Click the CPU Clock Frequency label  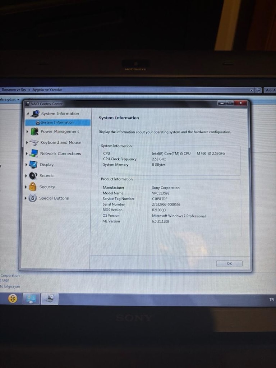click(x=120, y=159)
